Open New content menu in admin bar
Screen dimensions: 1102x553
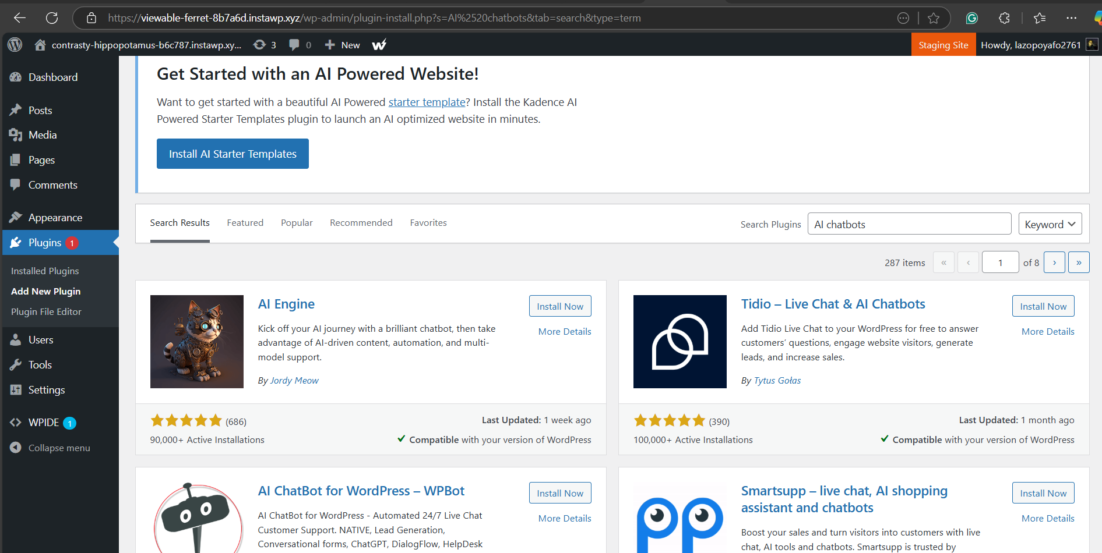click(342, 45)
